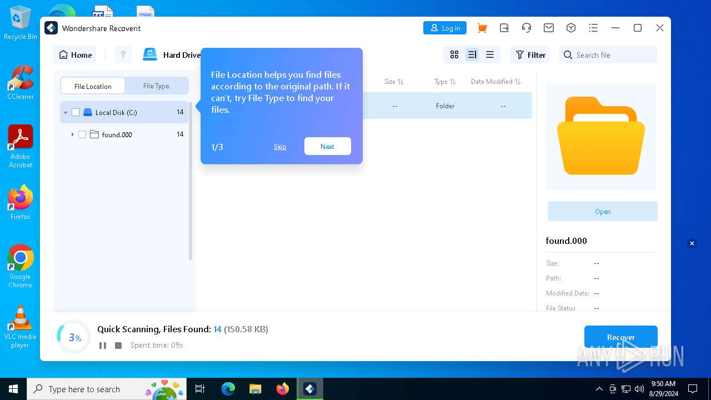Open the shopping cart icon in title bar
The height and width of the screenshot is (400, 711).
point(482,28)
